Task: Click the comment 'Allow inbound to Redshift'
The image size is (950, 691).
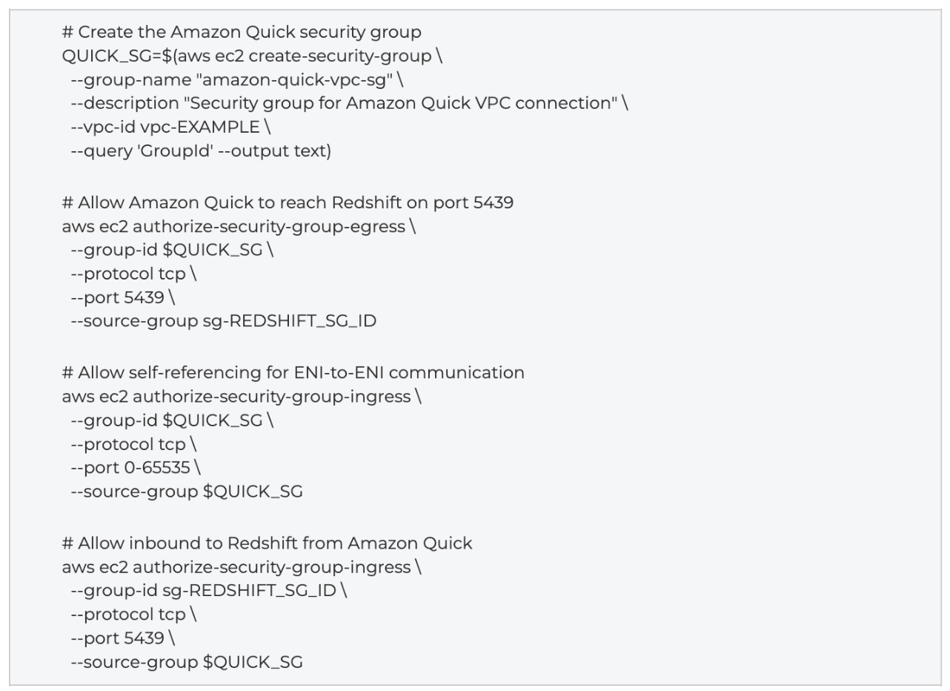Action: (x=268, y=543)
